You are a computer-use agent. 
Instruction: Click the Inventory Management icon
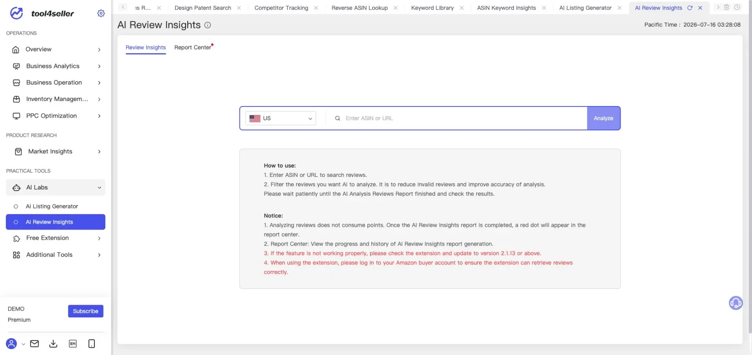17,99
